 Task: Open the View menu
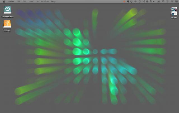pos(31,1)
